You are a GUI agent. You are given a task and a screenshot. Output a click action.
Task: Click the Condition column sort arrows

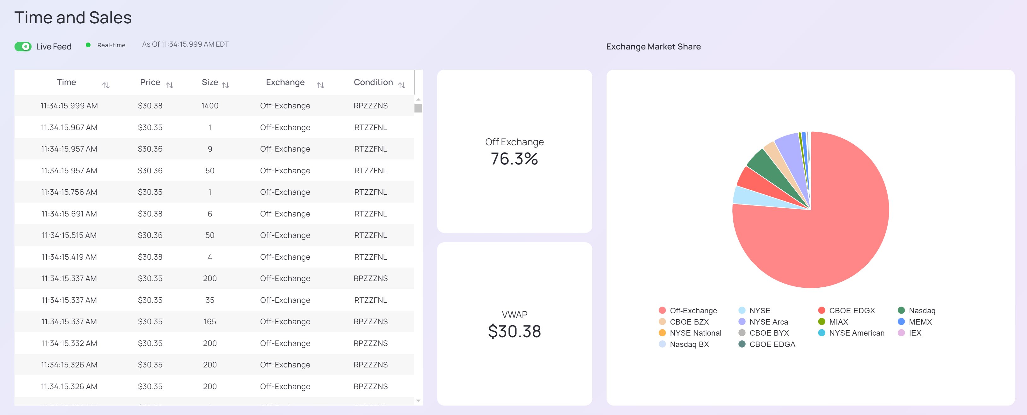(402, 85)
